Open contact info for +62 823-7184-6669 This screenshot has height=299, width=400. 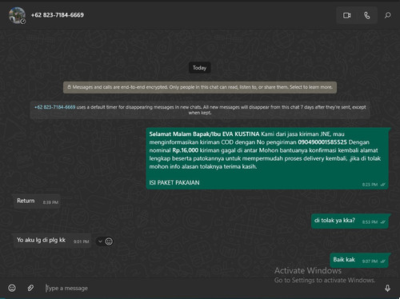point(57,15)
